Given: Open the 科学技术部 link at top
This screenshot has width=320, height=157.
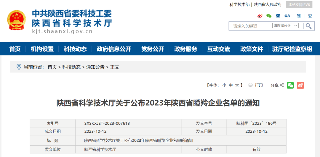Looking at the screenshot, I should click(x=239, y=5).
